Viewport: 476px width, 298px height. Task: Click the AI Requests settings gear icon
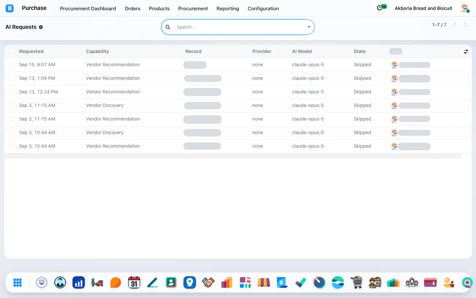(41, 27)
